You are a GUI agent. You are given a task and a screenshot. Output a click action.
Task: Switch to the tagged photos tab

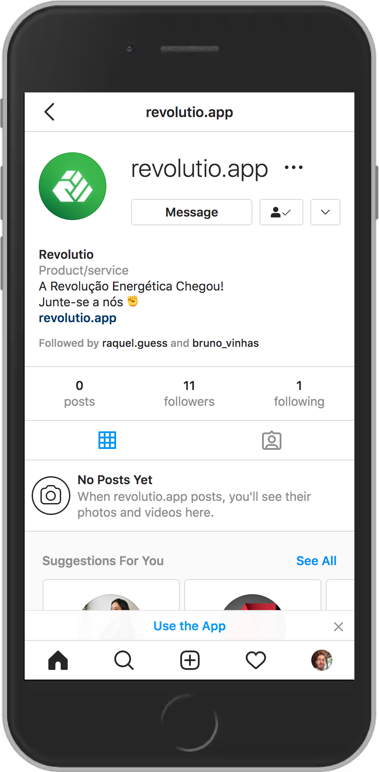272,440
